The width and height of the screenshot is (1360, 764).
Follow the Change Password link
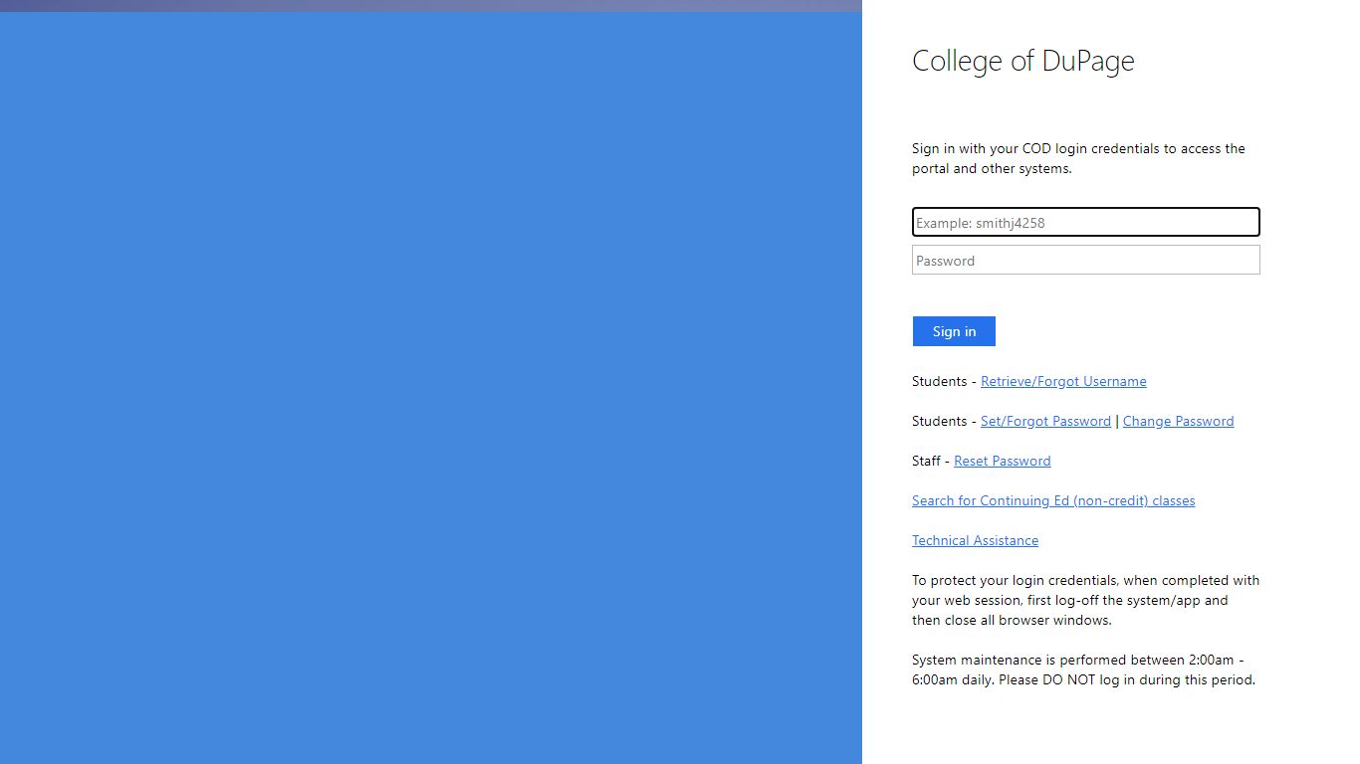tap(1178, 421)
